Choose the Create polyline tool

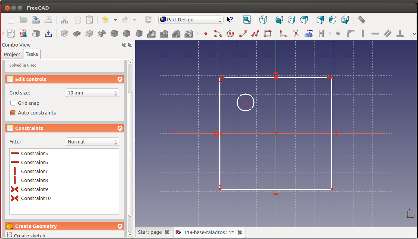(255, 33)
